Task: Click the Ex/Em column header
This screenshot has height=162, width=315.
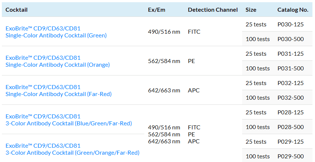Action: 157,10
